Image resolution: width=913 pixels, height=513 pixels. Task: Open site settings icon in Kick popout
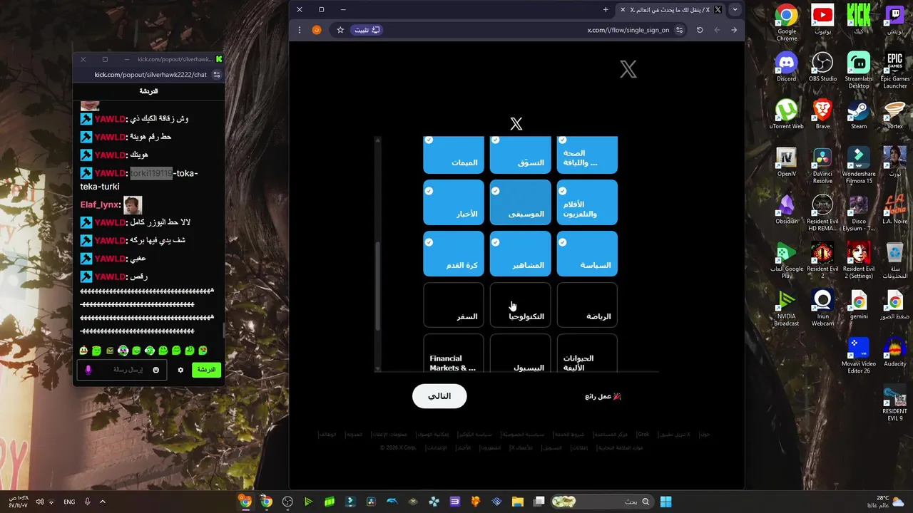coord(217,74)
